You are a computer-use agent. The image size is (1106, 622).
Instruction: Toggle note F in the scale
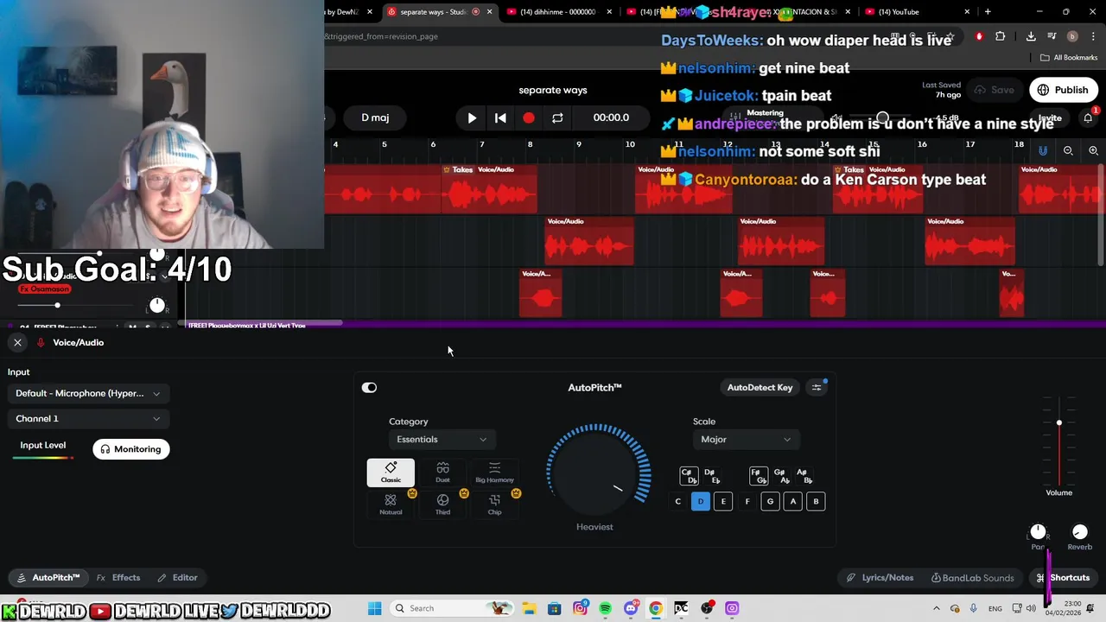pyautogui.click(x=747, y=501)
